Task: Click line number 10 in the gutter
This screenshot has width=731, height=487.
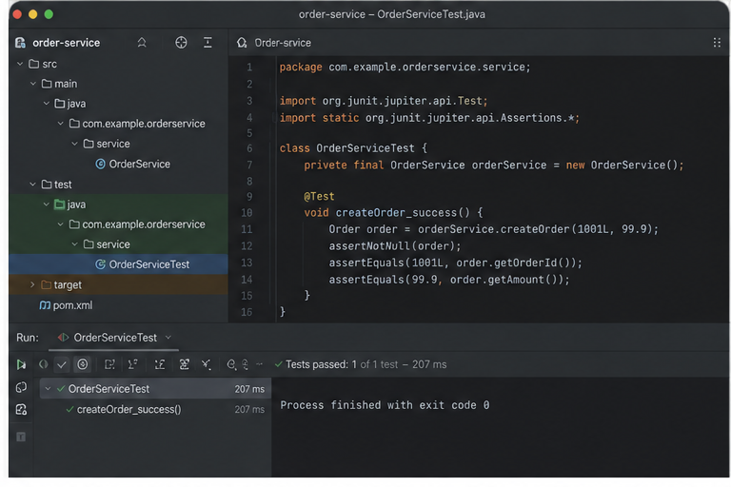Action: click(x=247, y=213)
